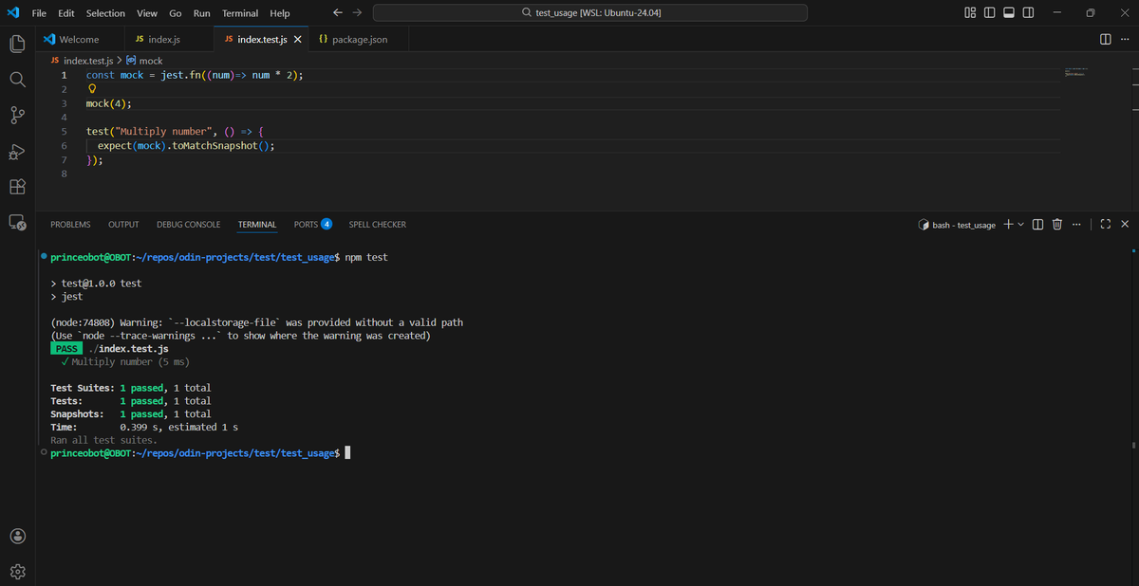Click line number 5 in gutter
The width and height of the screenshot is (1139, 586).
coord(64,132)
